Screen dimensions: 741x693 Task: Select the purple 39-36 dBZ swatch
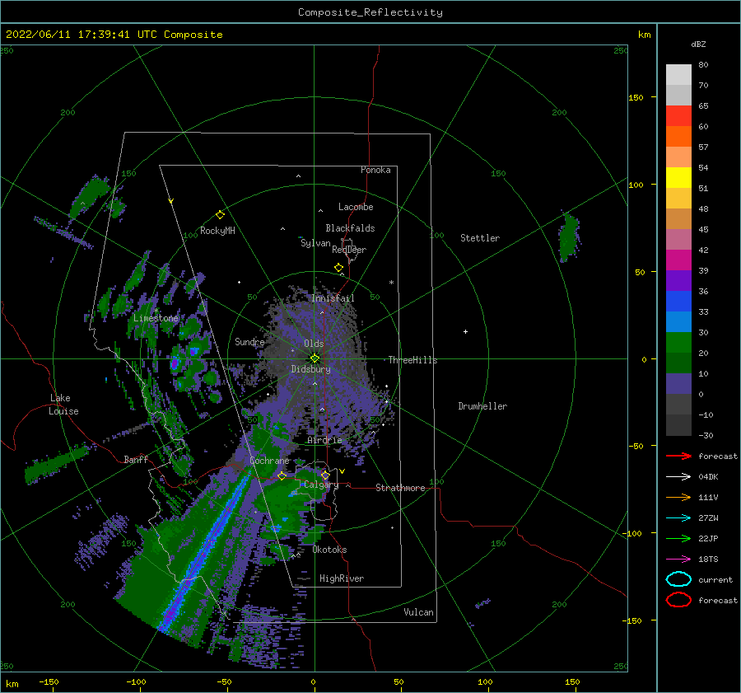[x=678, y=281]
